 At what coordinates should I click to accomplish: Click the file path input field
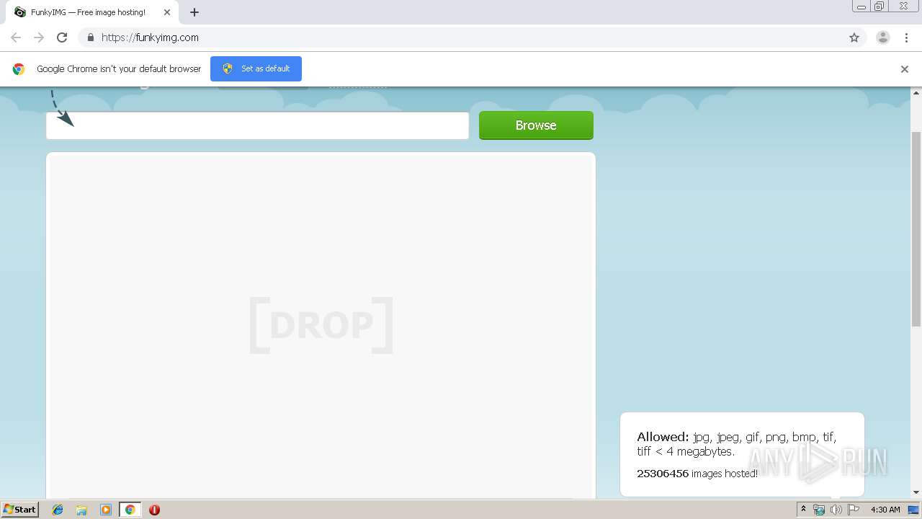pyautogui.click(x=257, y=125)
